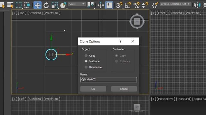Choose the Rectangular Selection Region tool
This screenshot has width=206, height=115.
tap(19, 5)
